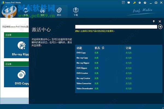Image resolution: width=164 pixels, height=109 pixels.
Task: Click 免费 status for Video Downloader row
Action: [x=96, y=89]
